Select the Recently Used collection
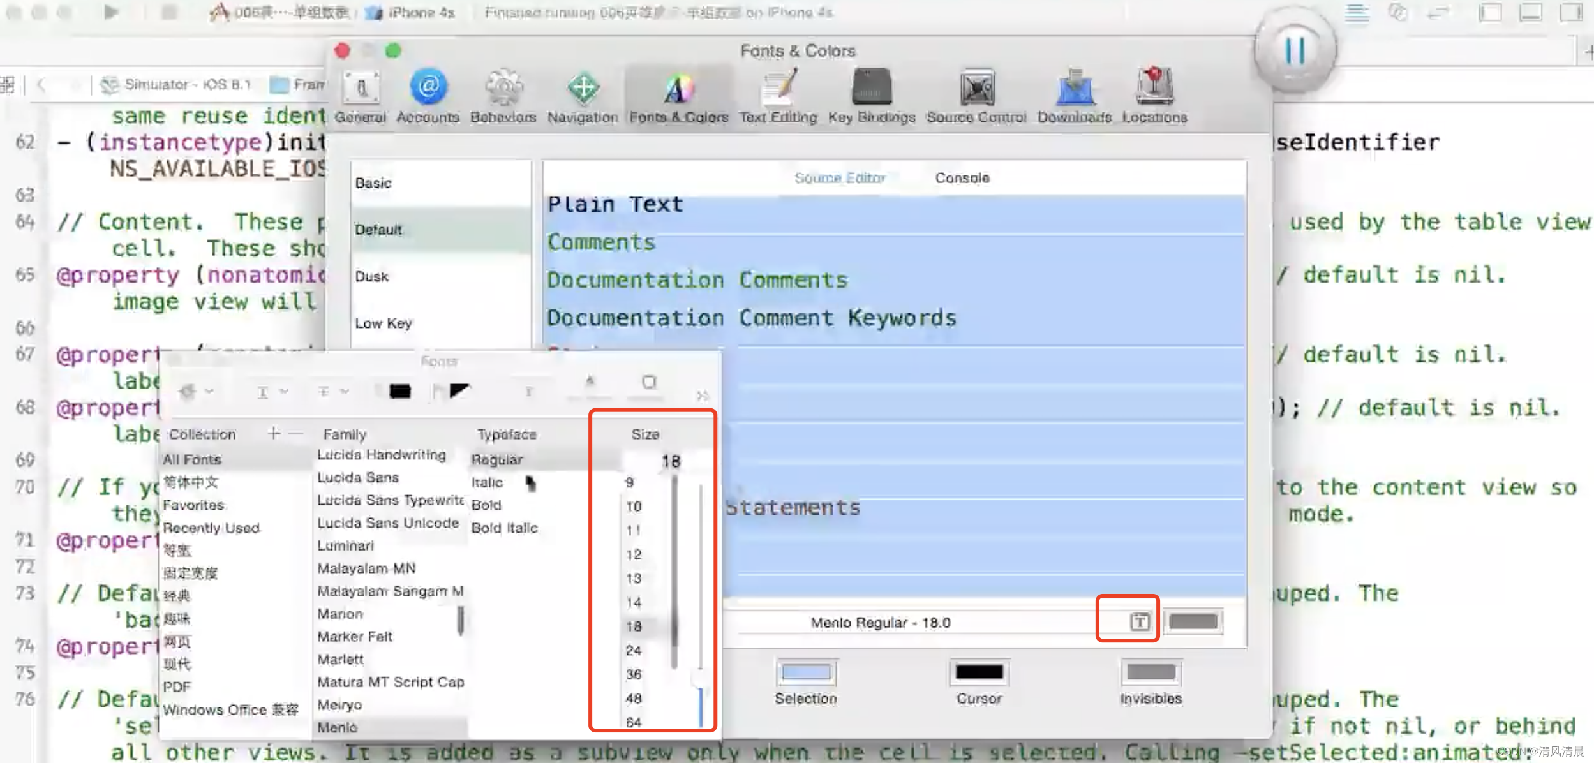The height and width of the screenshot is (763, 1594). pos(236,528)
